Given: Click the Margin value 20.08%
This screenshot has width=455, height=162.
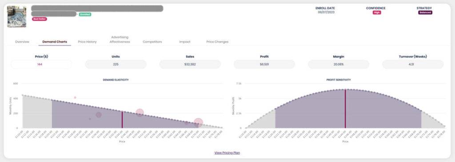Looking at the screenshot, I should click(339, 64).
